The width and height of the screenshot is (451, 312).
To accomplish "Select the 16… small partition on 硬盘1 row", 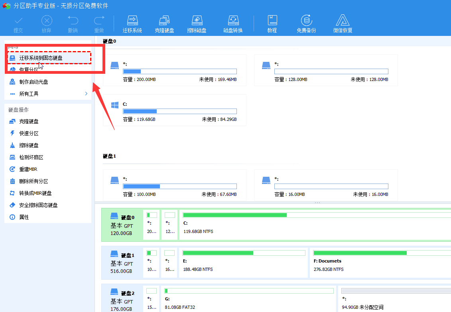I will (x=169, y=263).
